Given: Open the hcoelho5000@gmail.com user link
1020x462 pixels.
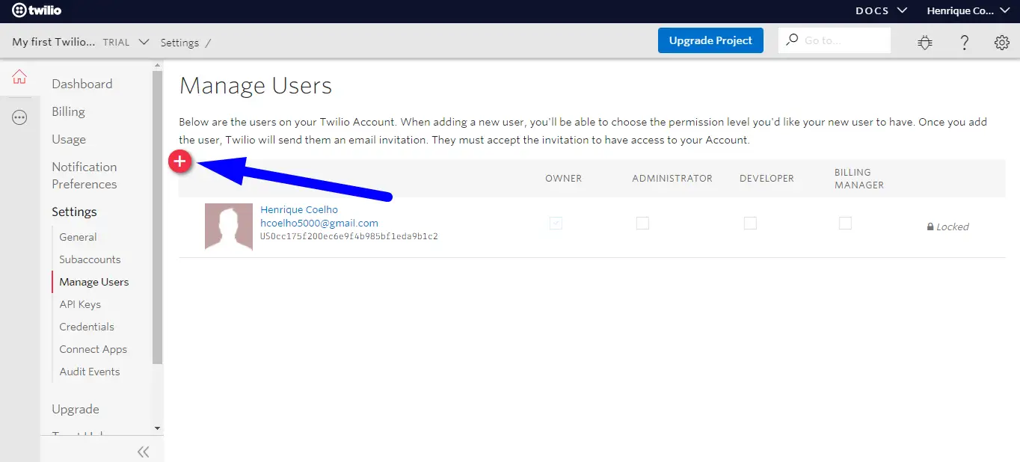Looking at the screenshot, I should (319, 223).
